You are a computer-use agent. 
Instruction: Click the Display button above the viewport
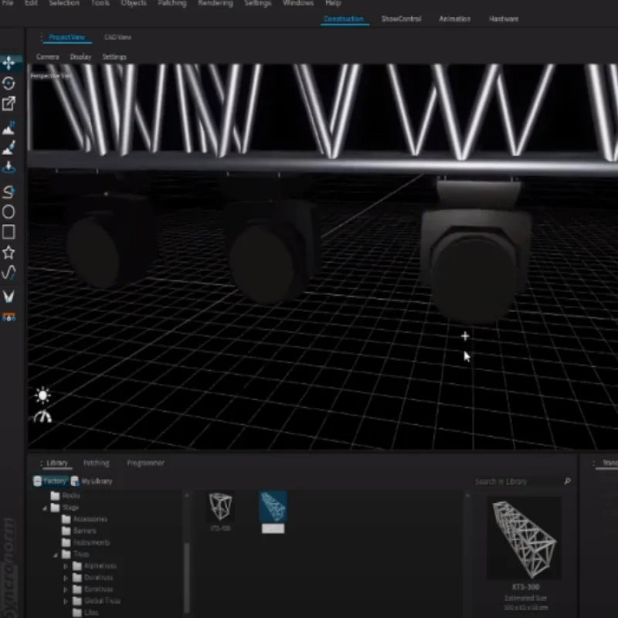80,56
